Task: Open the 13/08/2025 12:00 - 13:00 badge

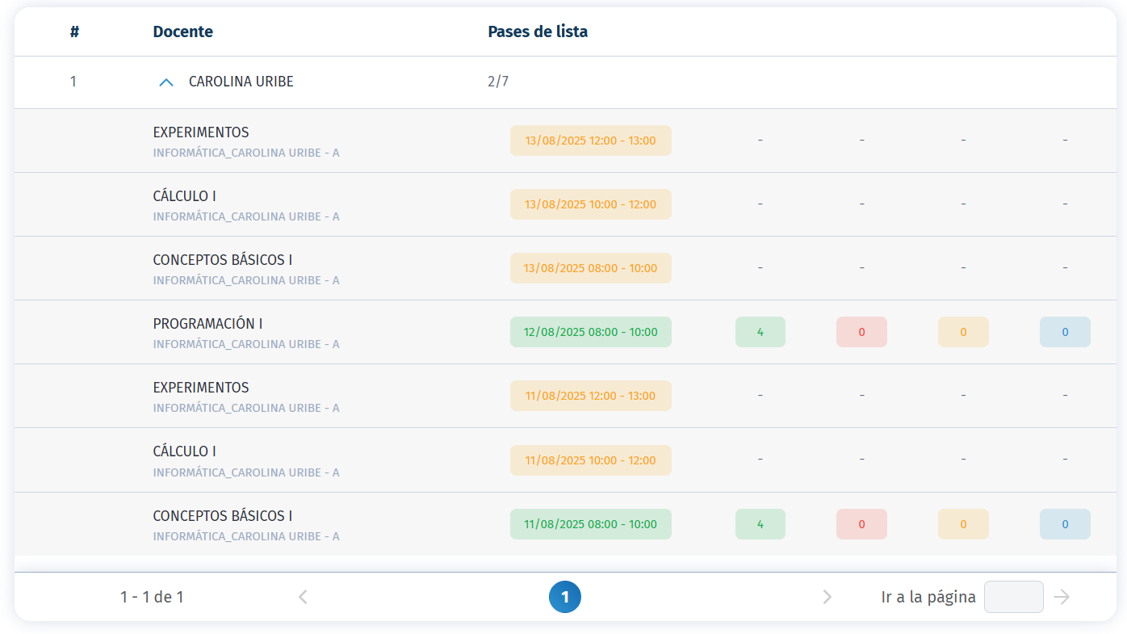Action: click(591, 141)
